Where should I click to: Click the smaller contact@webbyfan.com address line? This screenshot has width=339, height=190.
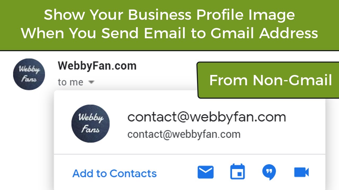pos(184,134)
